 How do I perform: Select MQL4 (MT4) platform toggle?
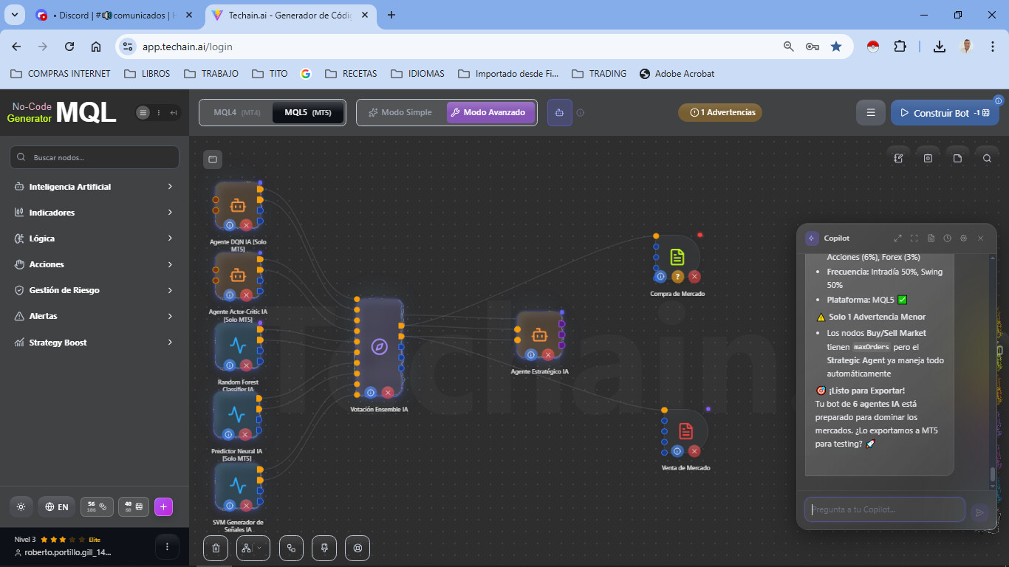pyautogui.click(x=236, y=113)
